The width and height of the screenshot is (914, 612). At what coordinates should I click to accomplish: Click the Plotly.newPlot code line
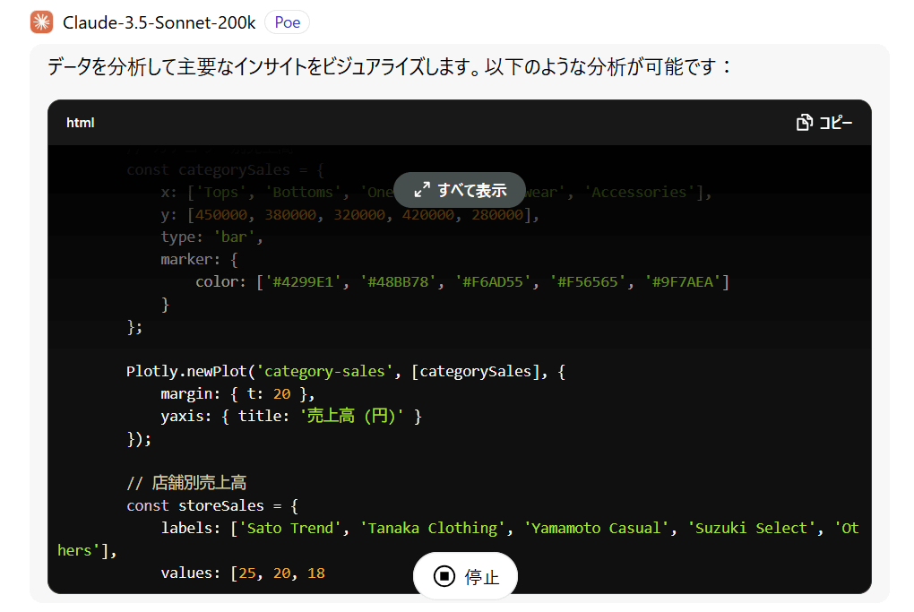tap(345, 372)
